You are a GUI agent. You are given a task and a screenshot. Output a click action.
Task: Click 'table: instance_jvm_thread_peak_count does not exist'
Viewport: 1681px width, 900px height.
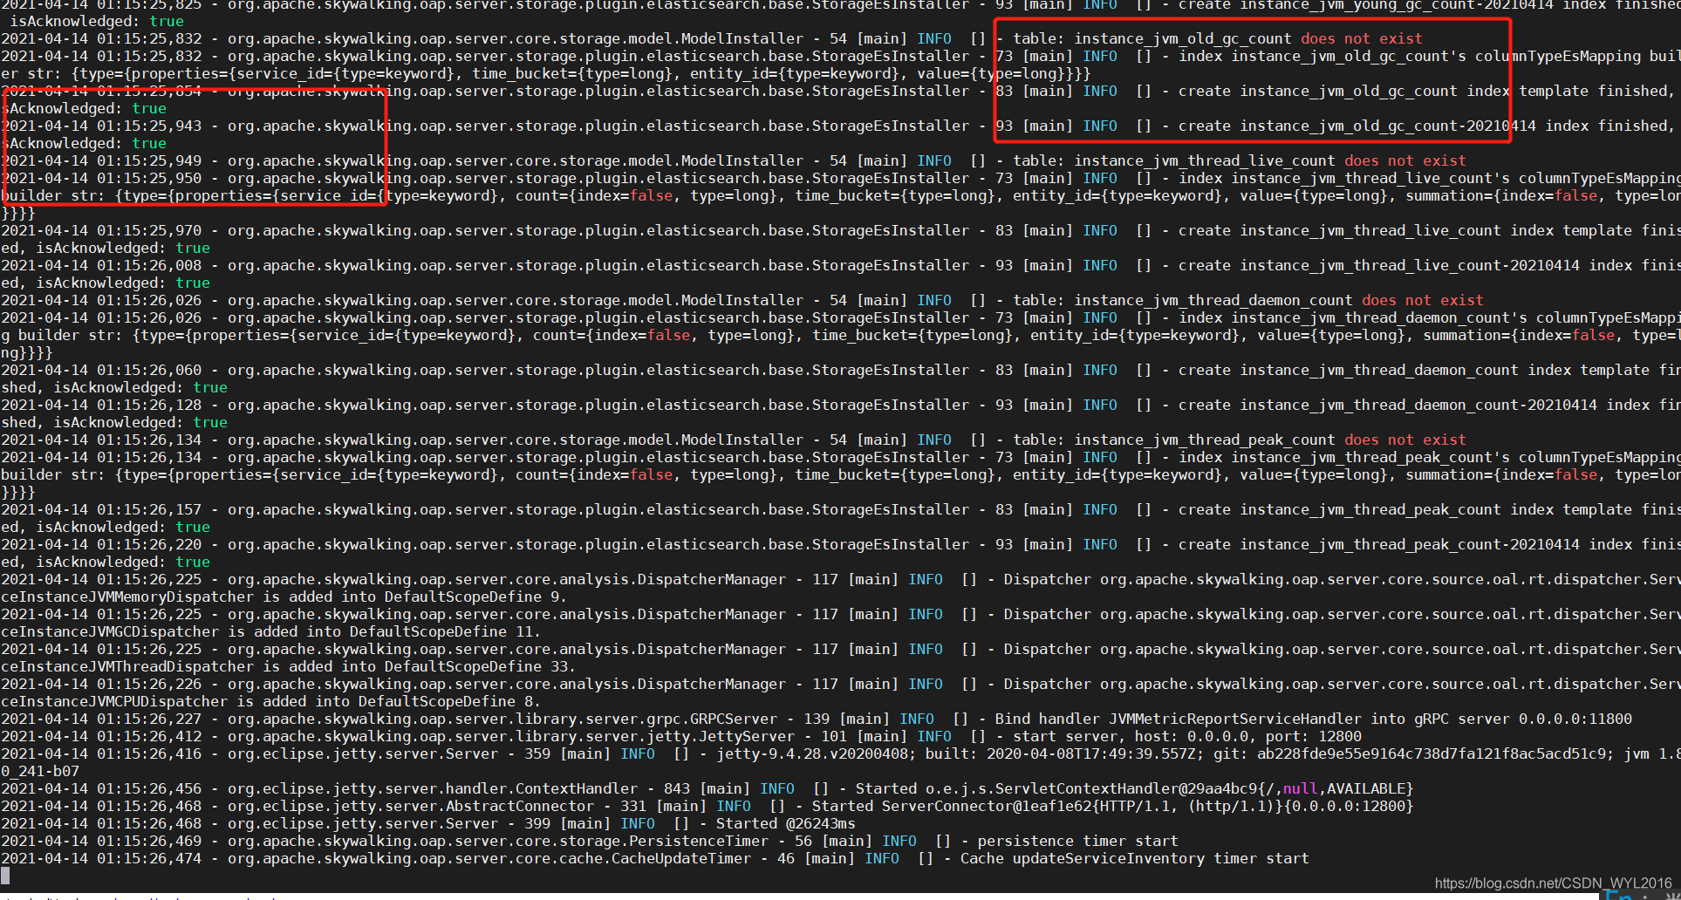tap(1239, 440)
